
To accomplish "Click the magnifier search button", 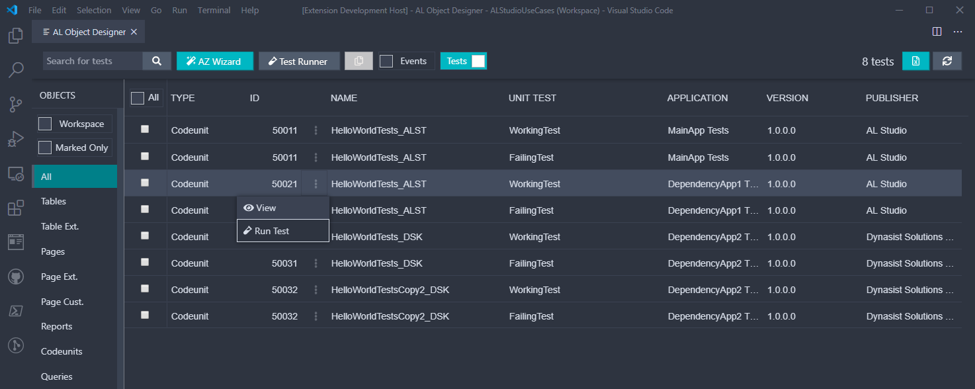I will [157, 61].
